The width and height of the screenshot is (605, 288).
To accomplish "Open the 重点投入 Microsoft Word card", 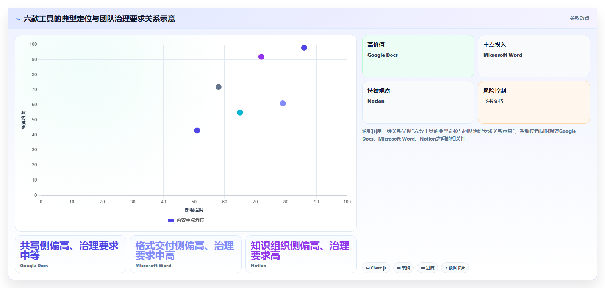I will point(534,56).
